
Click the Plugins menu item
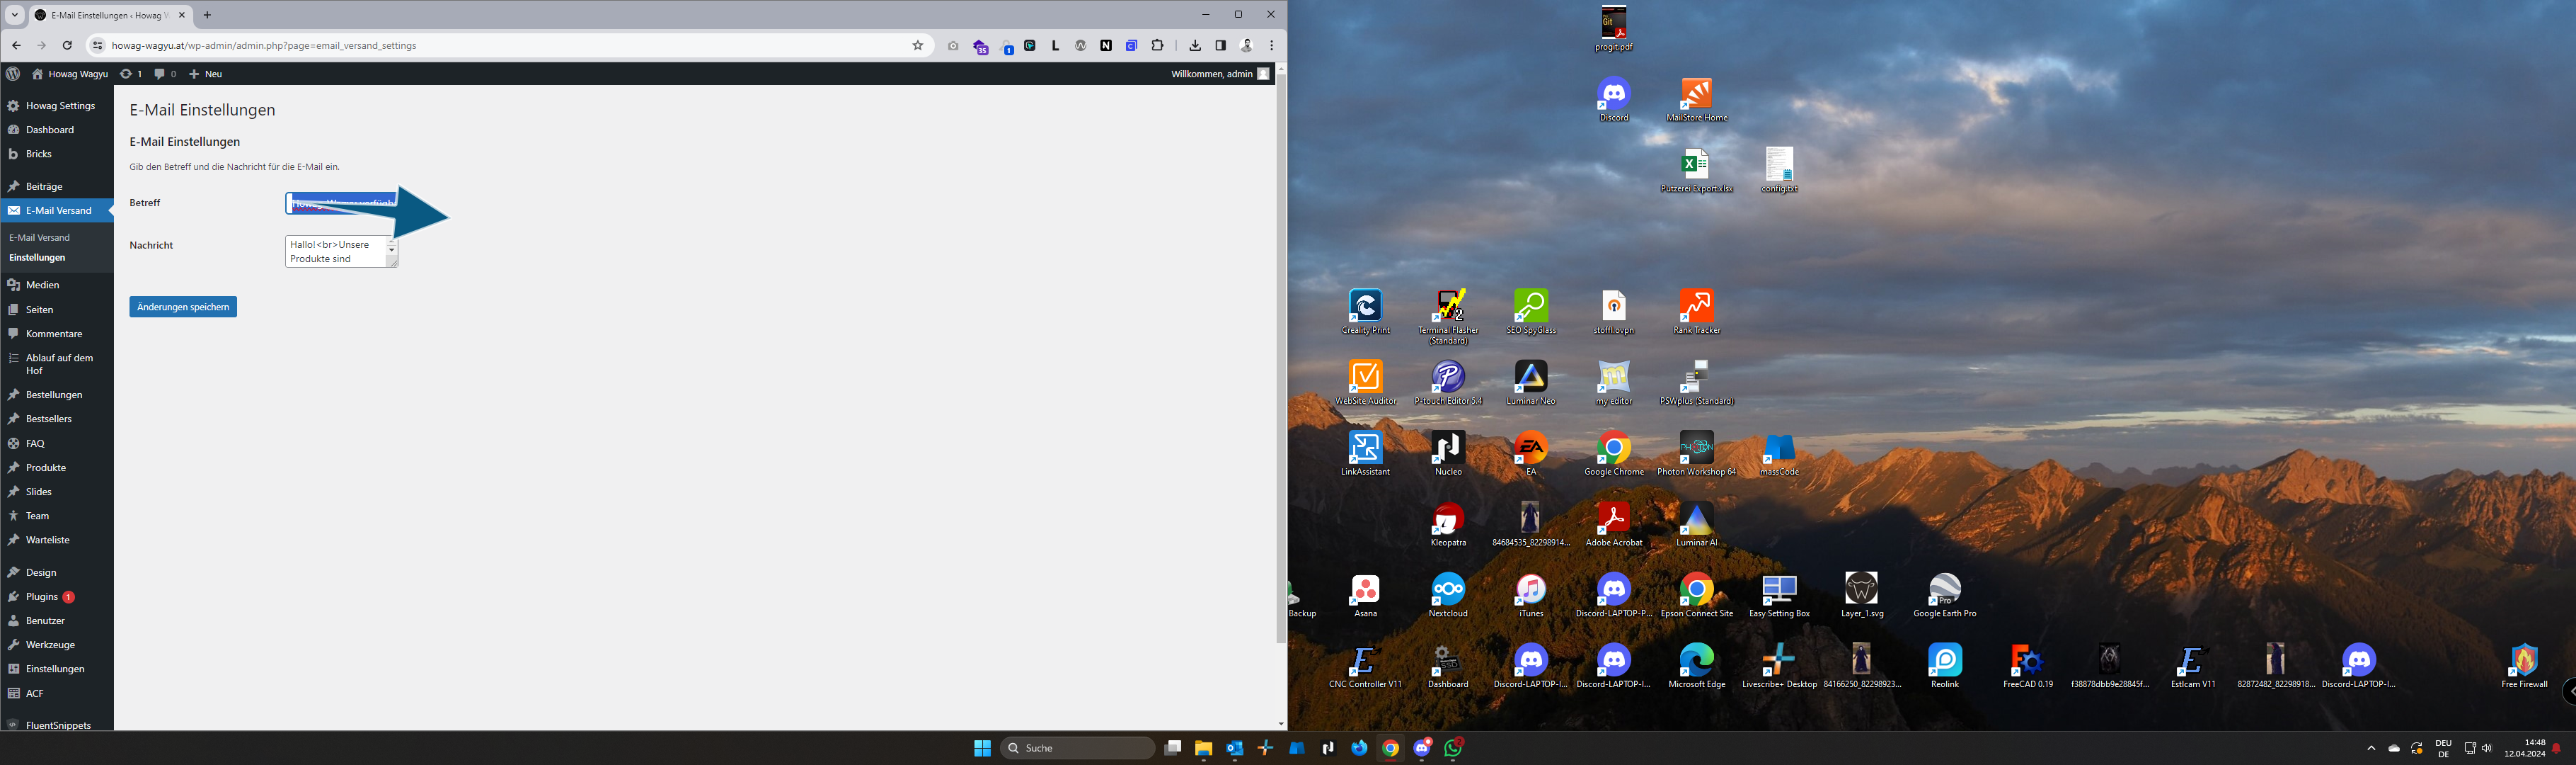(x=42, y=597)
